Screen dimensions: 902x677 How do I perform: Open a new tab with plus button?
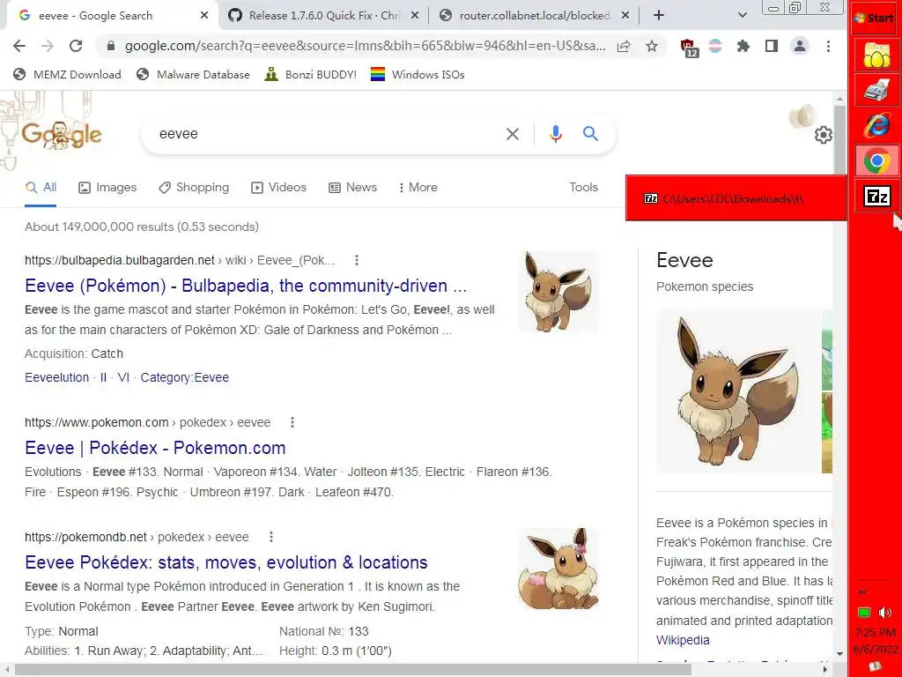pyautogui.click(x=659, y=16)
